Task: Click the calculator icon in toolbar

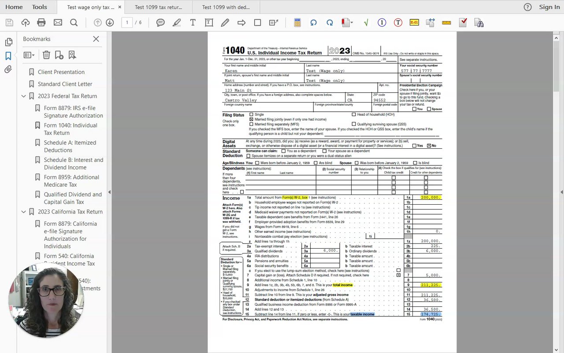Action: 297,22
